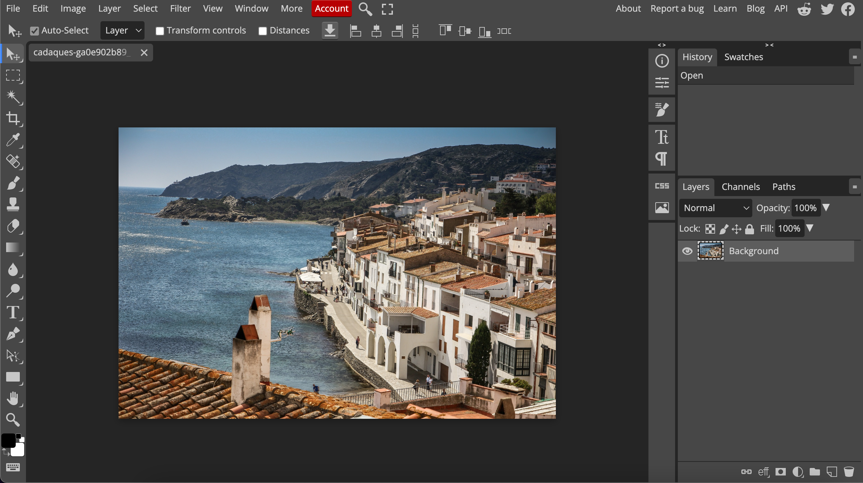863x483 pixels.
Task: Click the red Account button
Action: (x=331, y=9)
